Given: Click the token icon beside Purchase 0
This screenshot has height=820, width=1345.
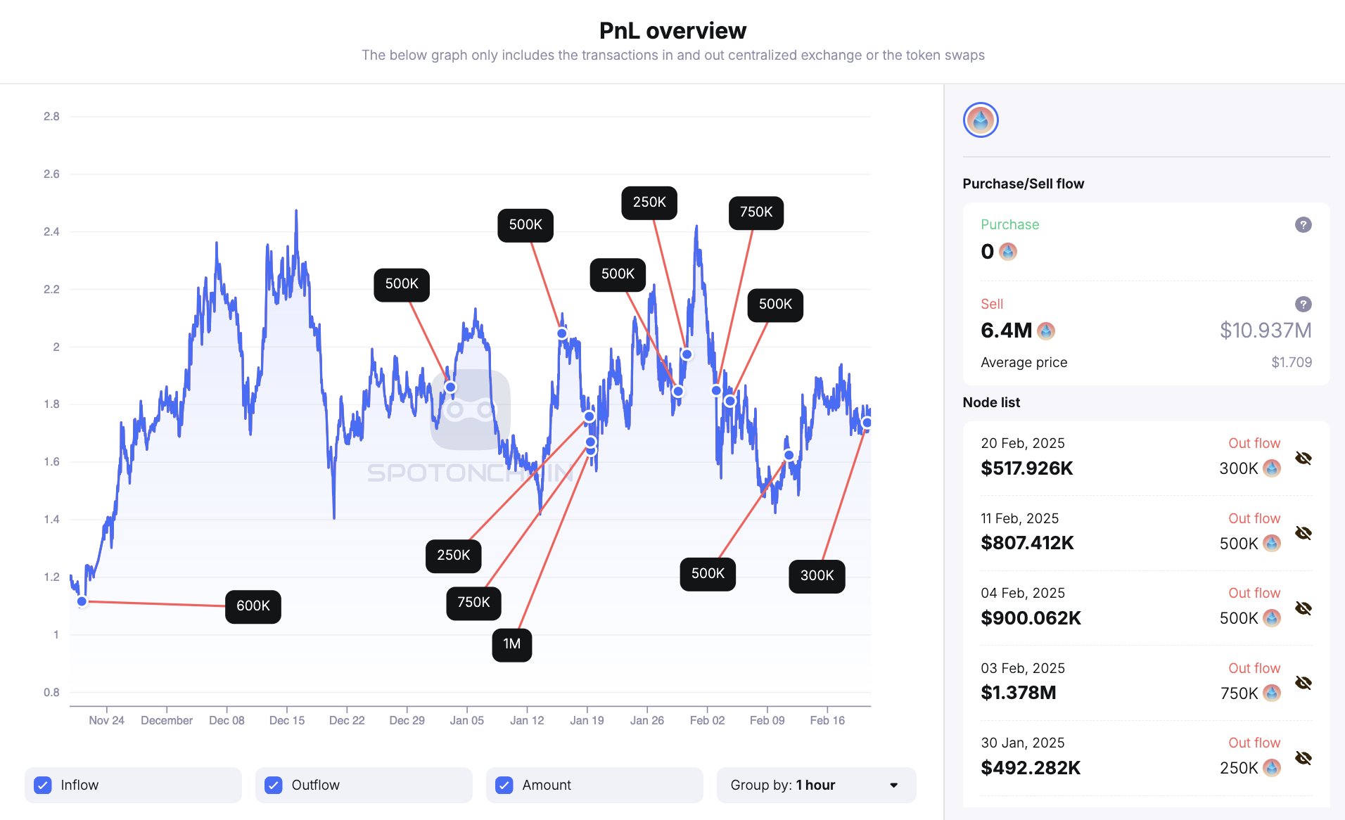Looking at the screenshot, I should (1008, 252).
